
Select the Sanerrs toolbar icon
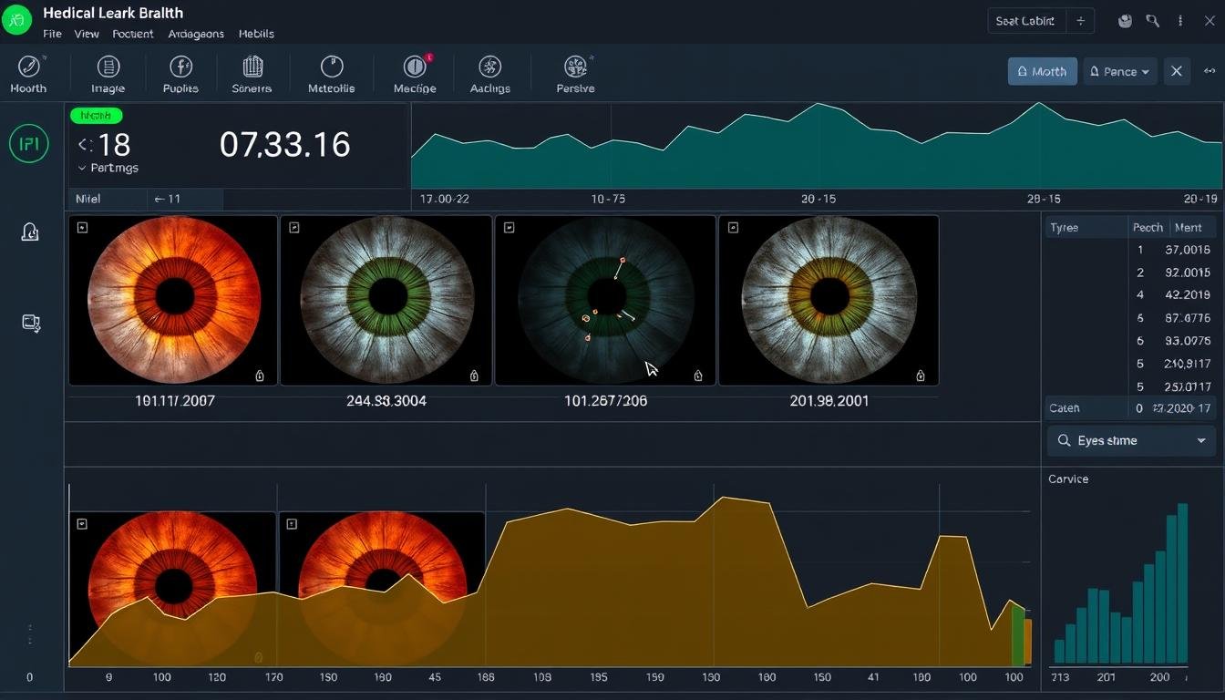click(x=252, y=75)
